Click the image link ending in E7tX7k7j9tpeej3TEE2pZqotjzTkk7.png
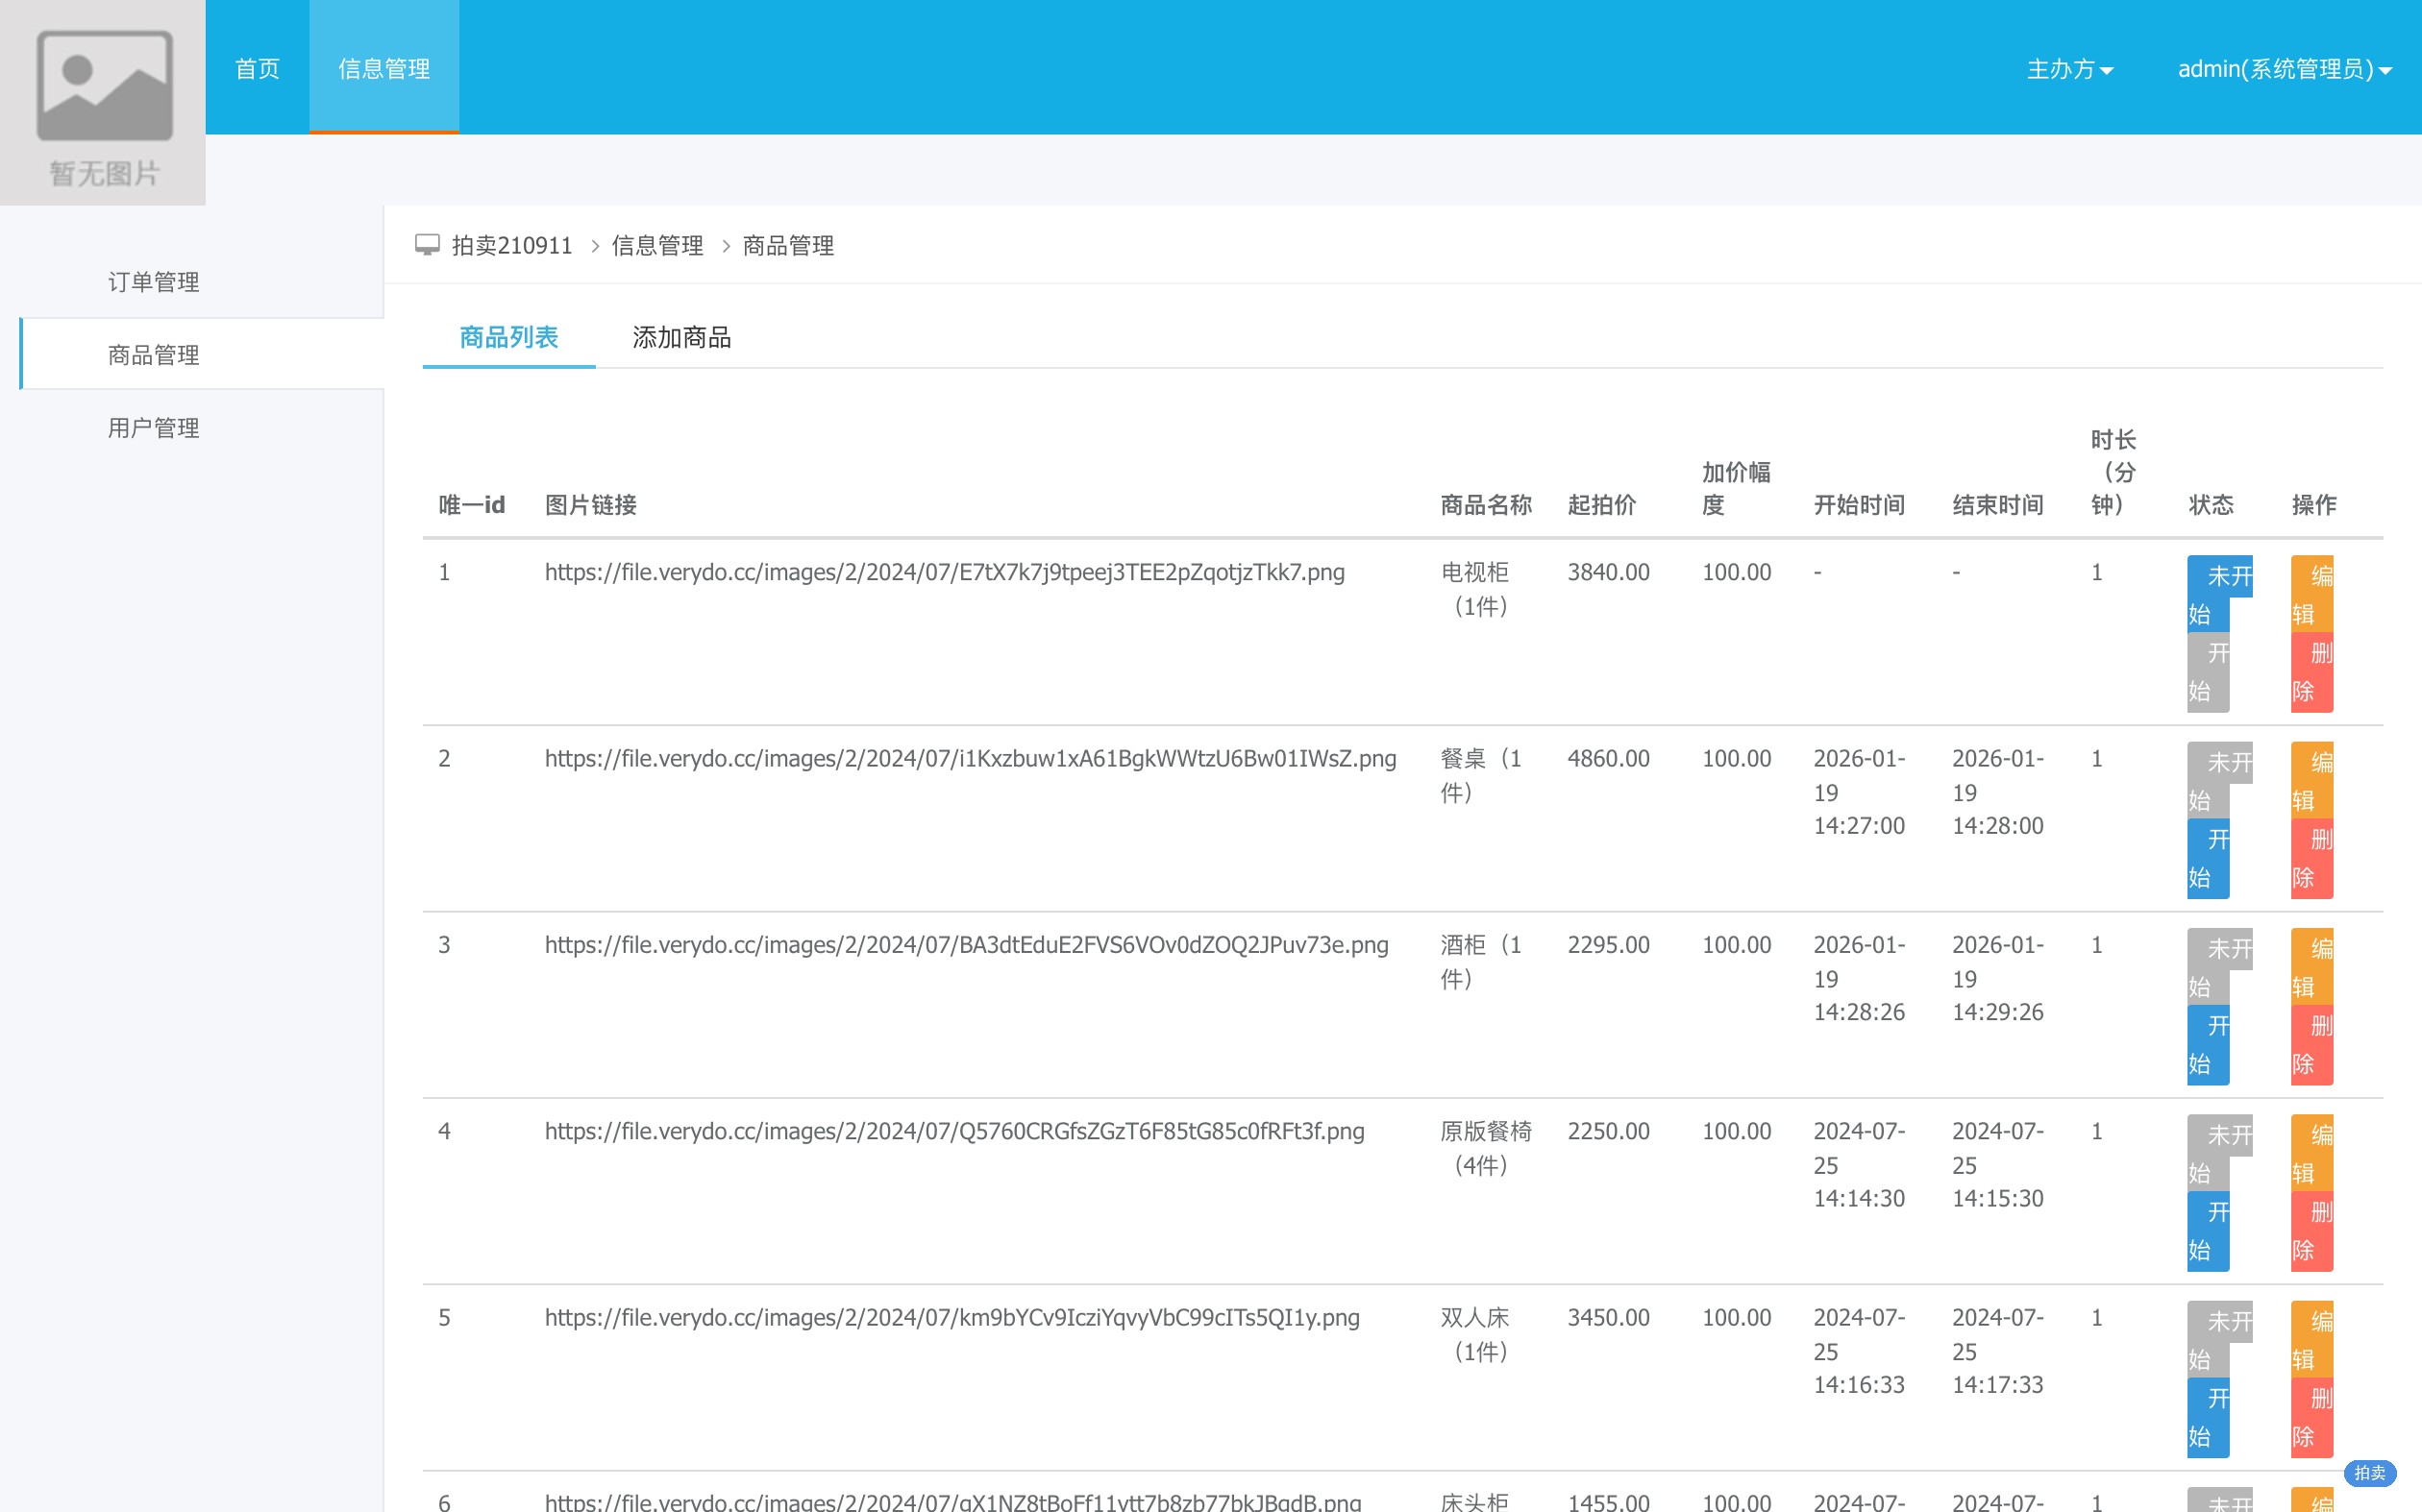The image size is (2422, 1512). tap(945, 572)
